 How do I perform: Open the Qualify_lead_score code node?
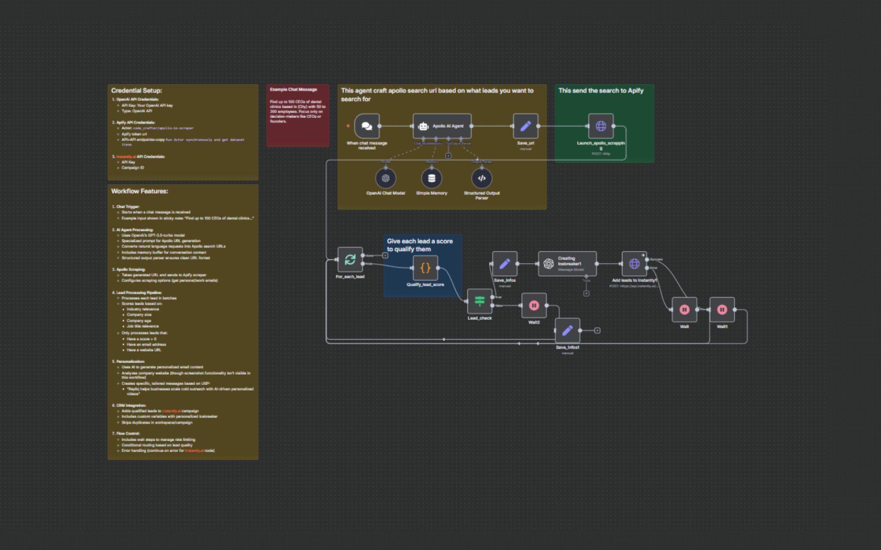[x=425, y=268]
